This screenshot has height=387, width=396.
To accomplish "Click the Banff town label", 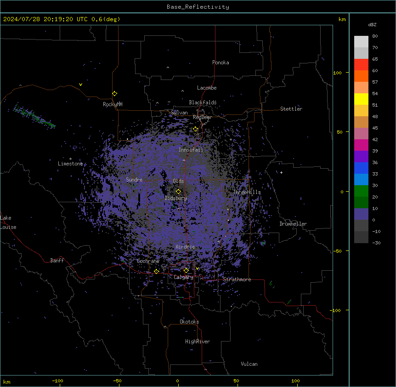I will [57, 261].
